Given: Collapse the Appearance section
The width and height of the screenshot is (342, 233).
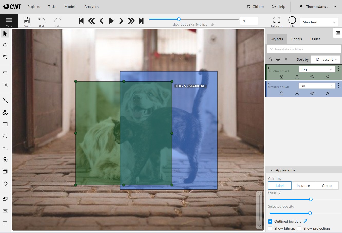Looking at the screenshot, I should [x=271, y=170].
